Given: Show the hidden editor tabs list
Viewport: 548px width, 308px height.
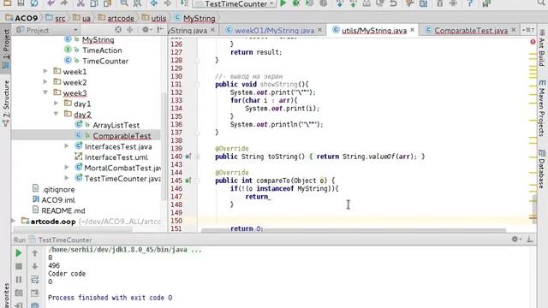Looking at the screenshot, I should click(528, 30).
